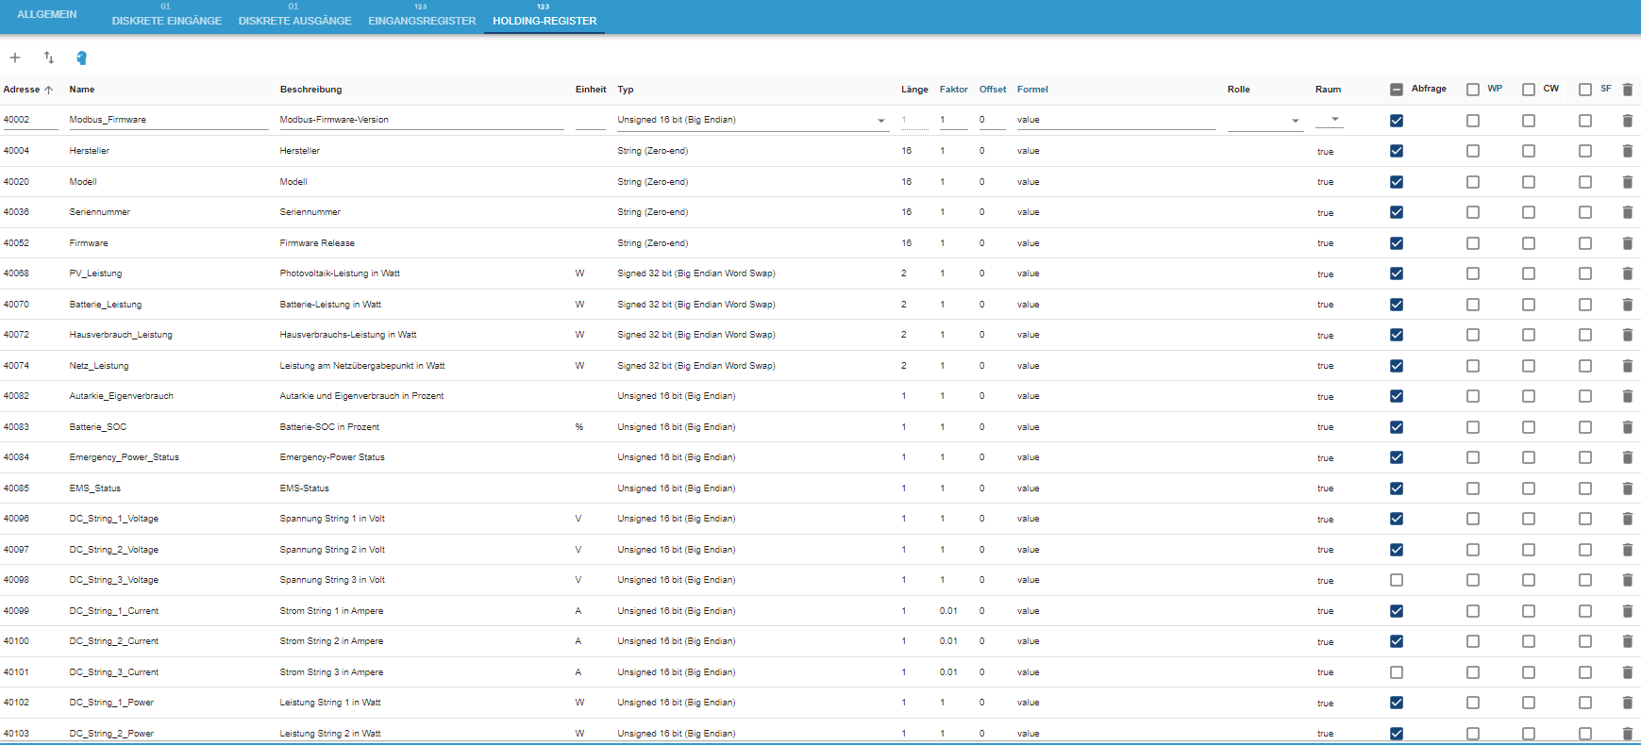1641x745 pixels.
Task: Enable Abfrage for DC_String_3_Current
Action: click(1397, 672)
